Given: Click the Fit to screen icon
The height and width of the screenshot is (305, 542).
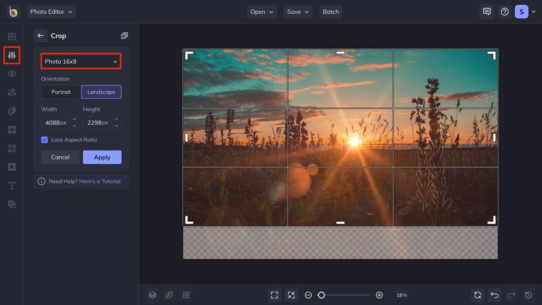Looking at the screenshot, I should click(274, 295).
